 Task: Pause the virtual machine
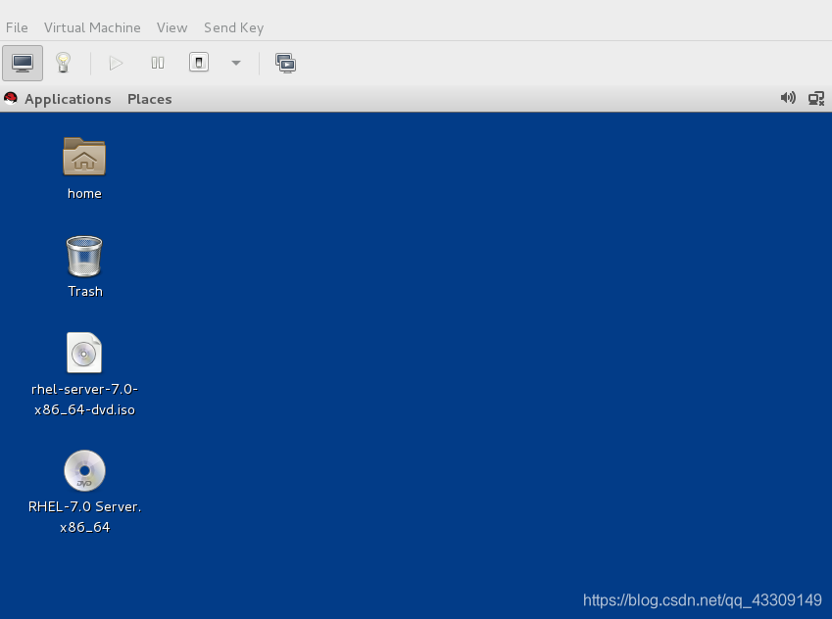[158, 63]
